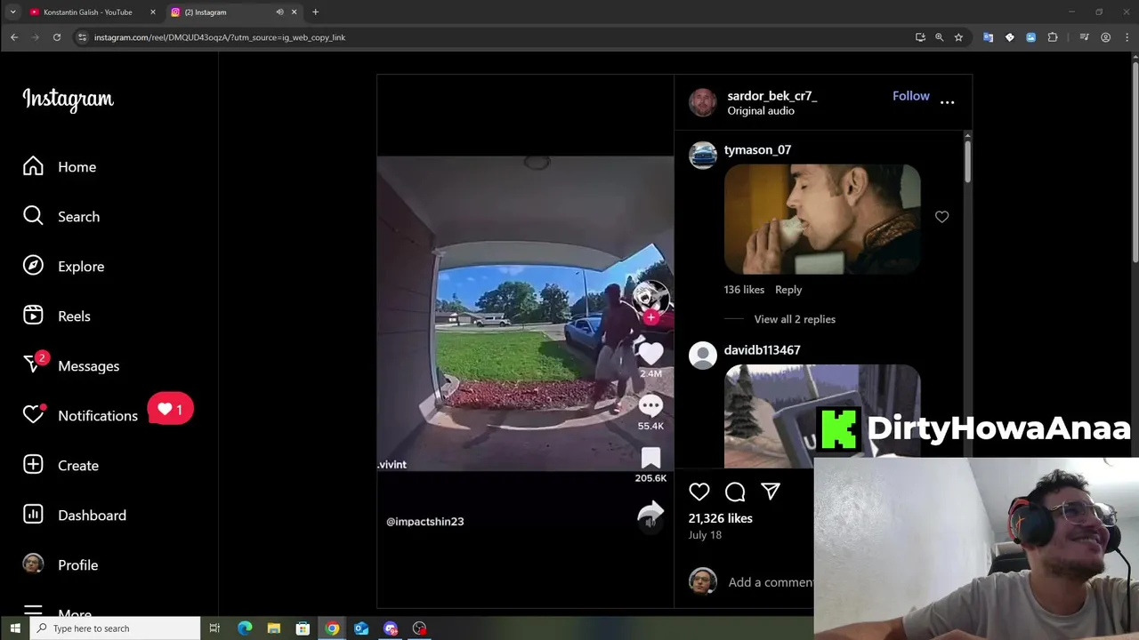This screenshot has height=640, width=1139.
Task: Open tymason_07 profile name
Action: pos(757,150)
